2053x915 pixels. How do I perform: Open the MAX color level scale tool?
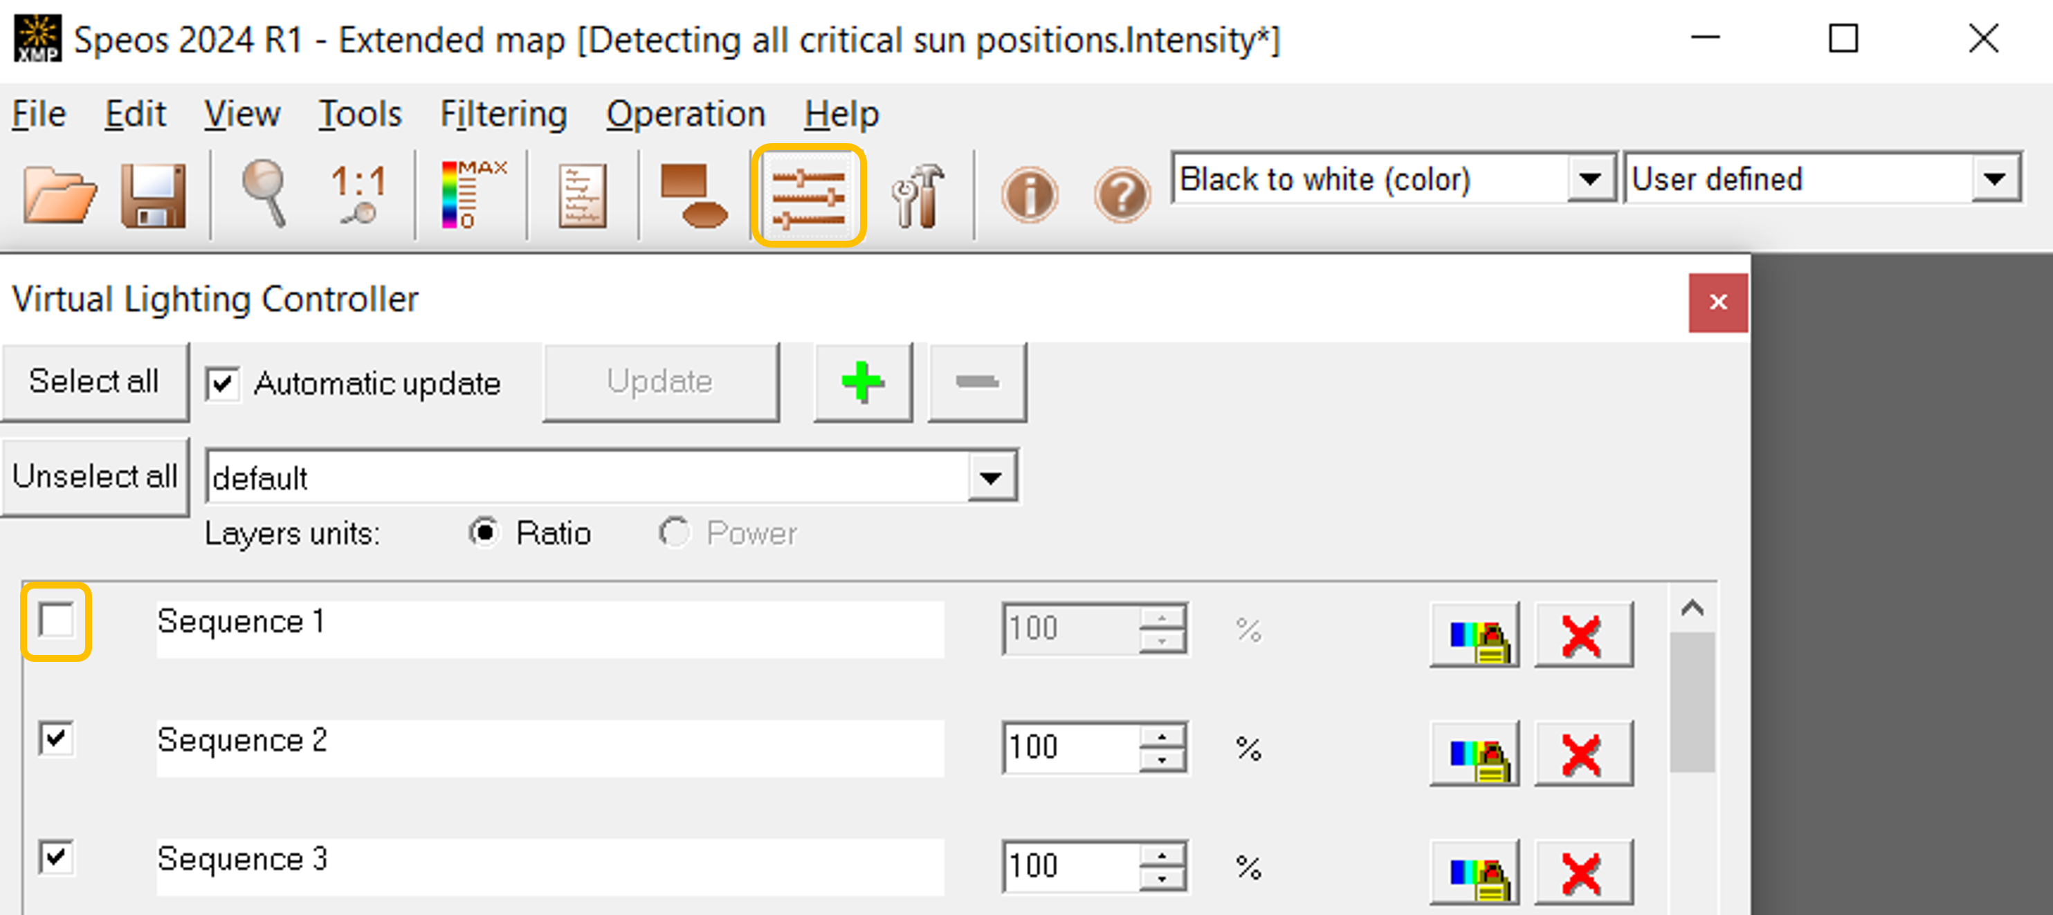(473, 194)
